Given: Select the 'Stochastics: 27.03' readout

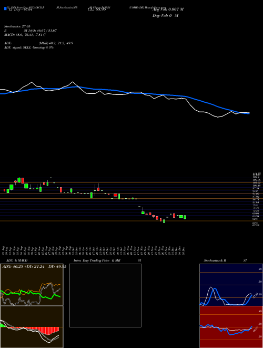Looking at the screenshot, I should click(x=17, y=26).
